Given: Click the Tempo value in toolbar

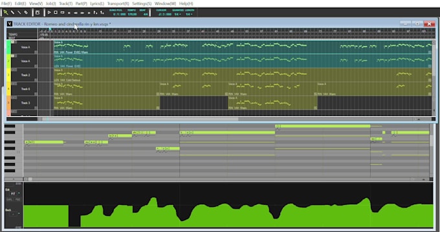Looking at the screenshot, I should click(132, 14).
